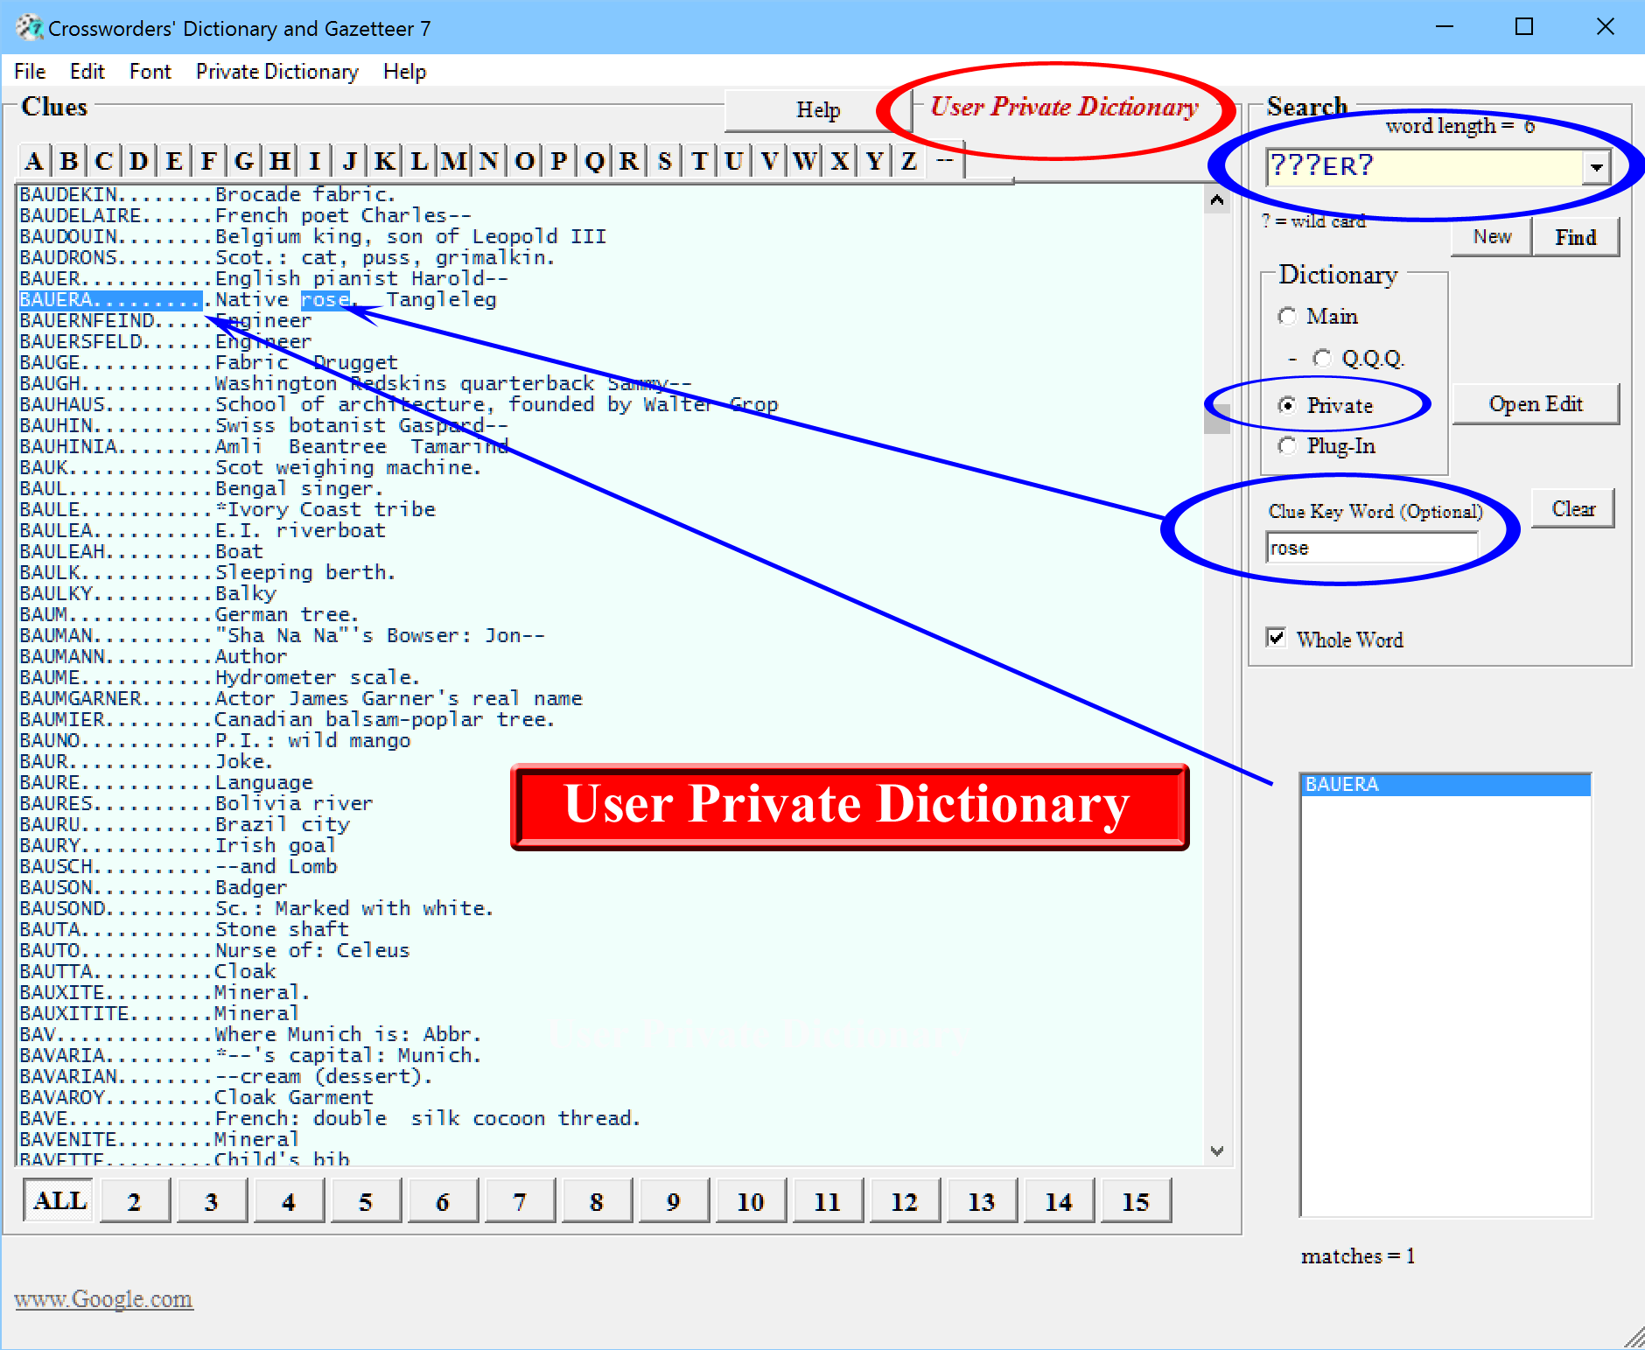Click New to start a new search

[x=1490, y=236]
